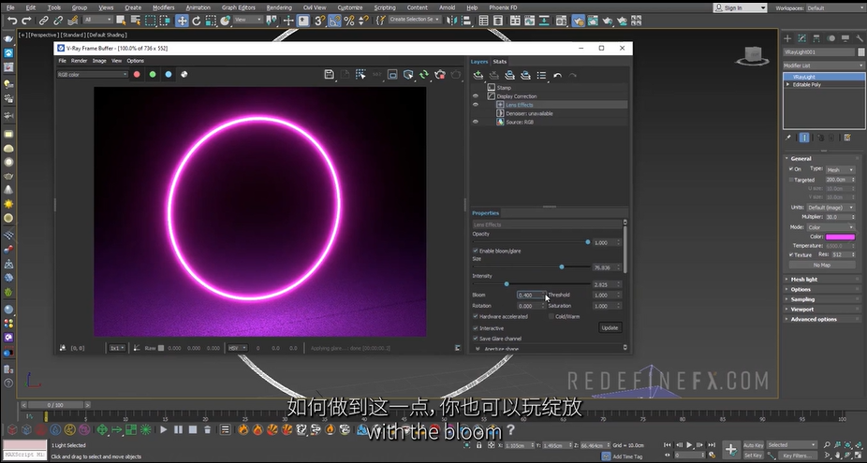The image size is (867, 463).
Task: Switch to the Stats tab
Action: 500,62
